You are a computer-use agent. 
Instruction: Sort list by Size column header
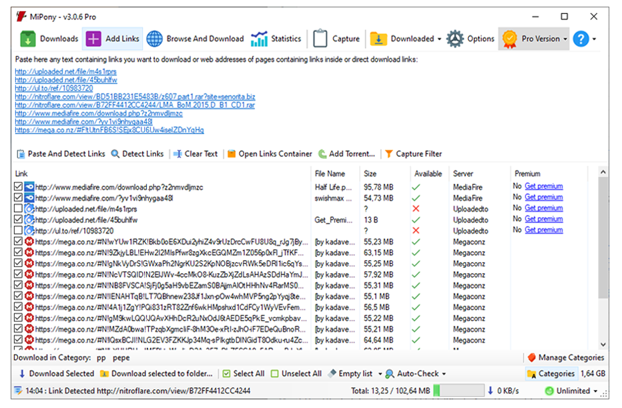[370, 174]
